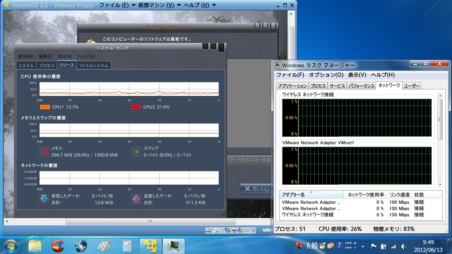Click the sent data upload arrow icon
The height and width of the screenshot is (254, 452).
click(x=136, y=199)
